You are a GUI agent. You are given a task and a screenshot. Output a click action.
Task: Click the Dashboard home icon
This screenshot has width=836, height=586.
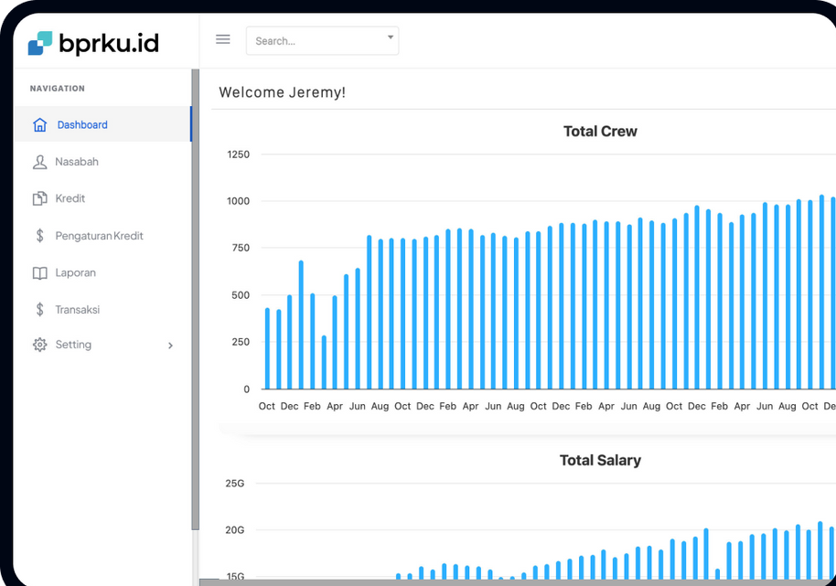[40, 124]
